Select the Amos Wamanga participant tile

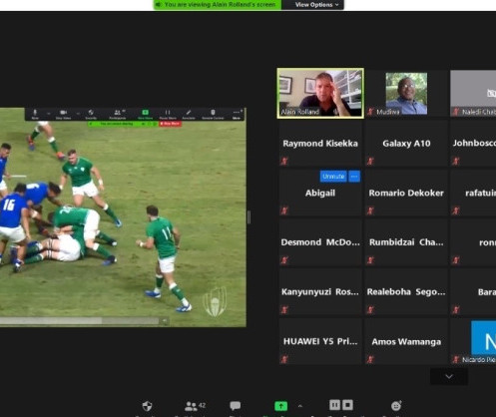[x=406, y=341]
